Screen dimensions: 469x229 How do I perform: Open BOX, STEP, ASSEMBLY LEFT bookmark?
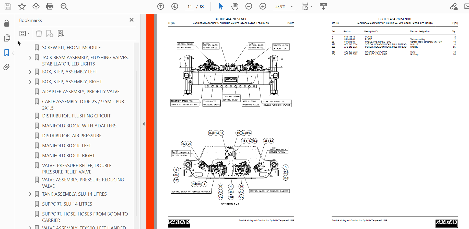coord(69,72)
